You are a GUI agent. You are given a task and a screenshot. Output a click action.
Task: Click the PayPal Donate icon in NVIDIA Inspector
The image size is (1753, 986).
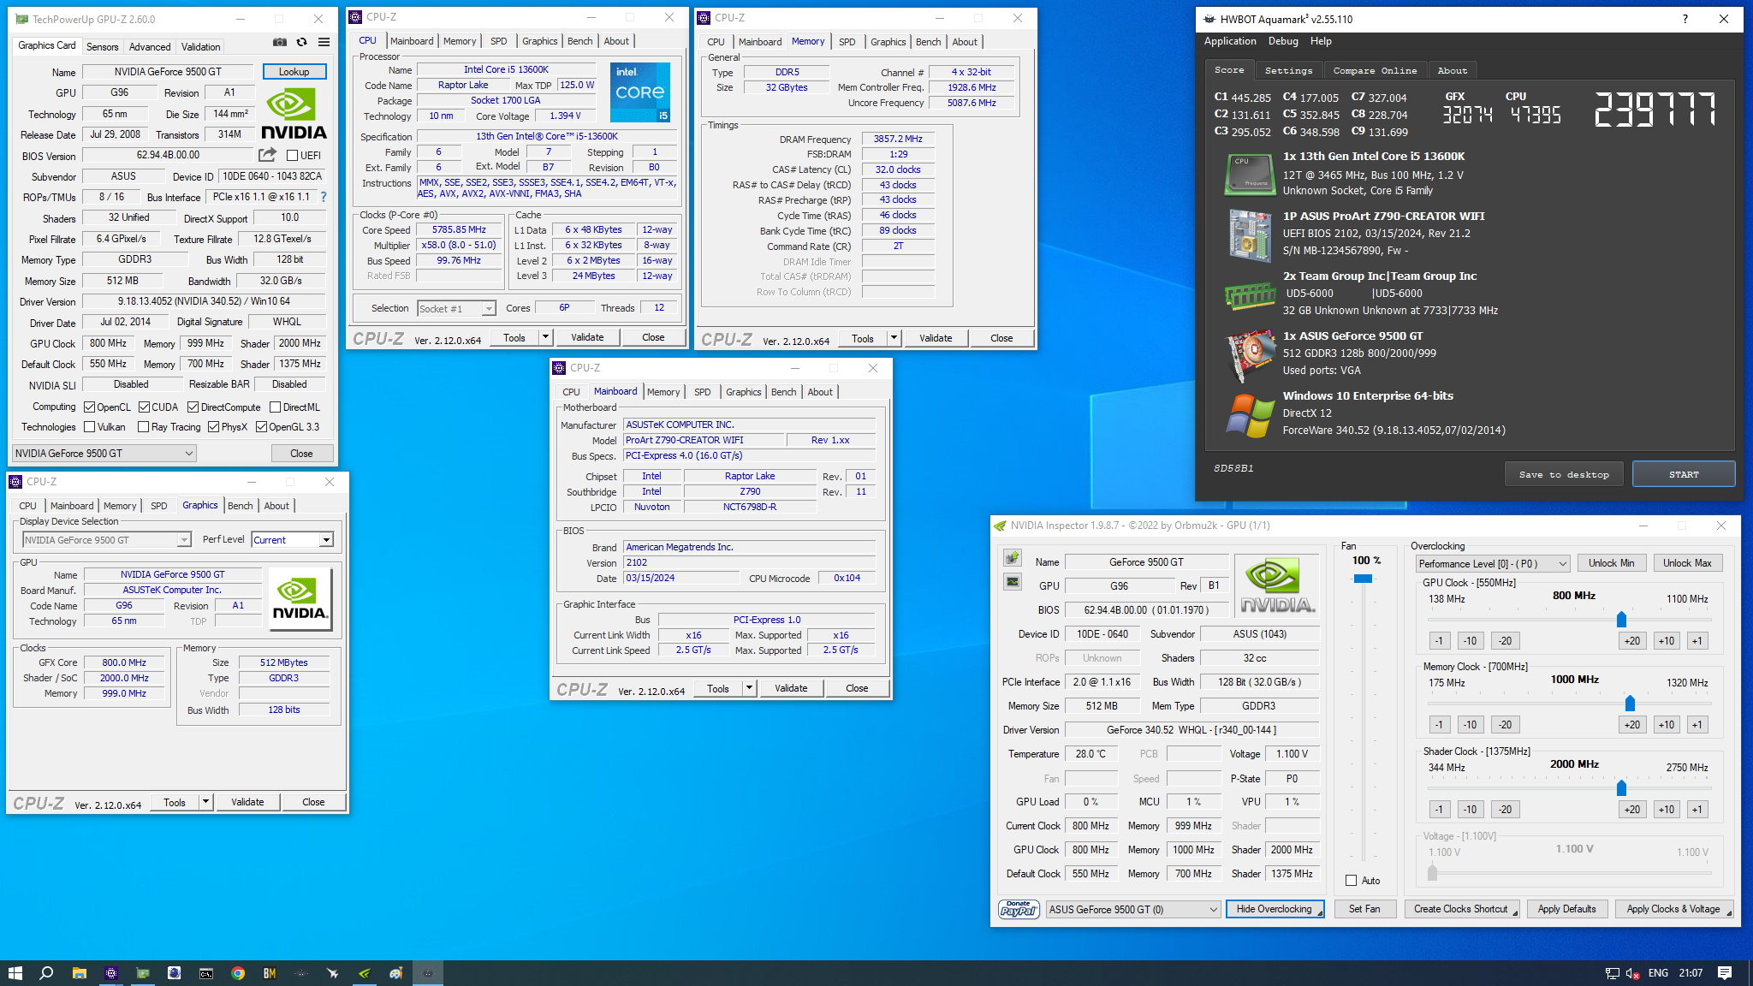tap(1019, 909)
